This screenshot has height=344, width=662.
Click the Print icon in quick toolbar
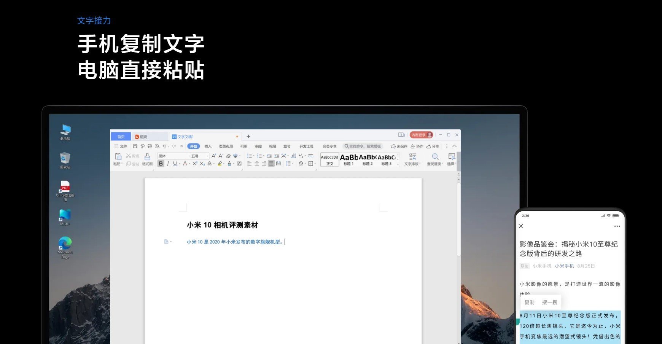pyautogui.click(x=150, y=146)
